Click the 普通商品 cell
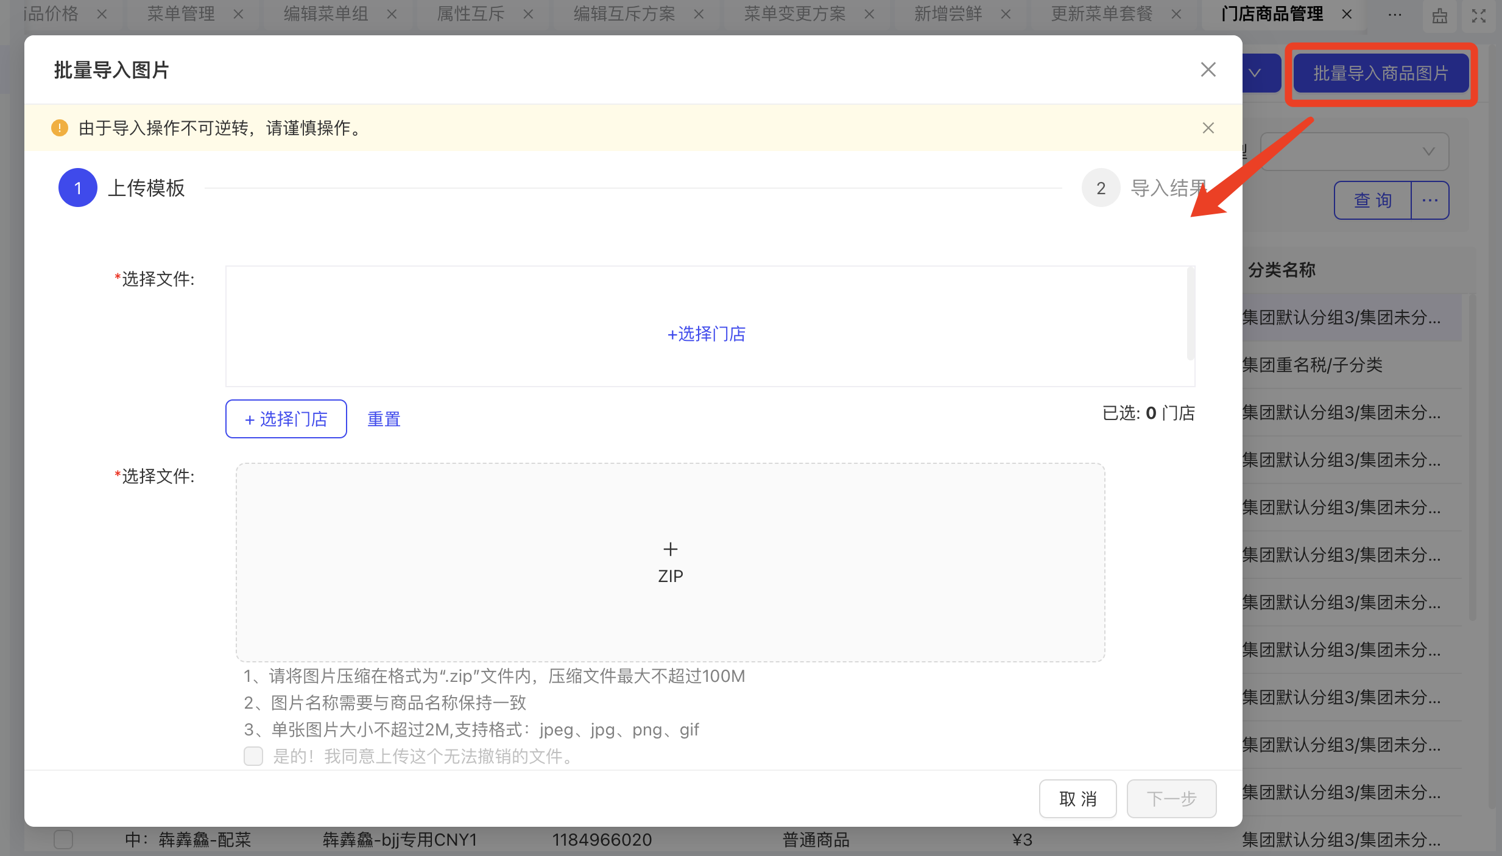This screenshot has height=856, width=1502. pos(816,840)
